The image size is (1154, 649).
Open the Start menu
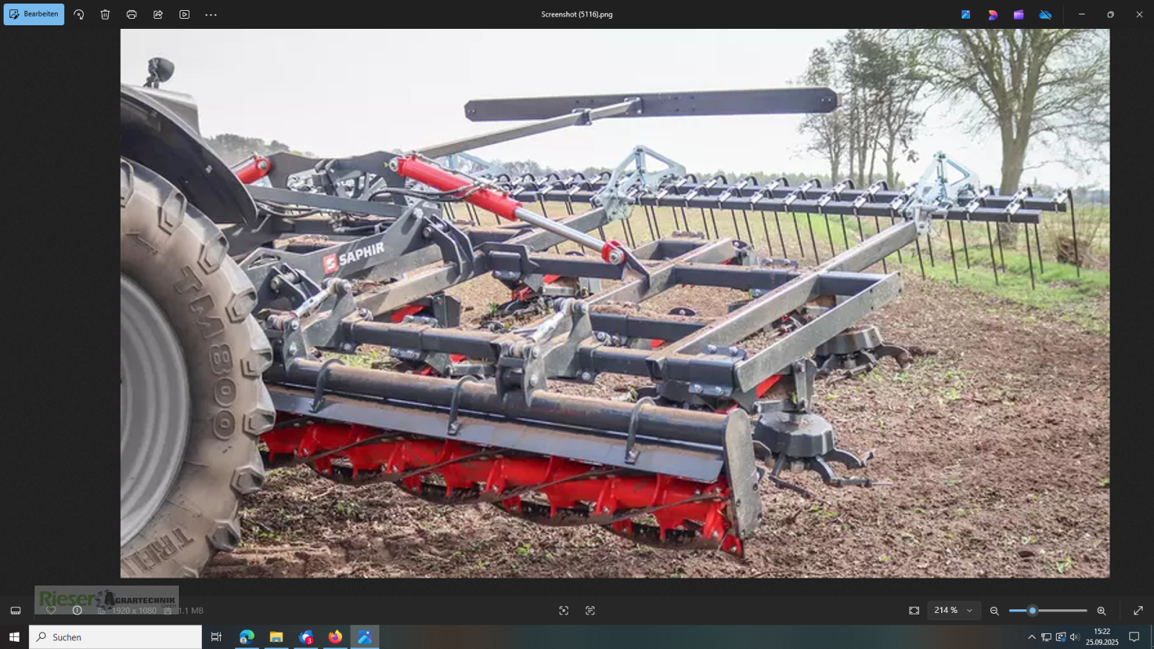click(x=14, y=637)
